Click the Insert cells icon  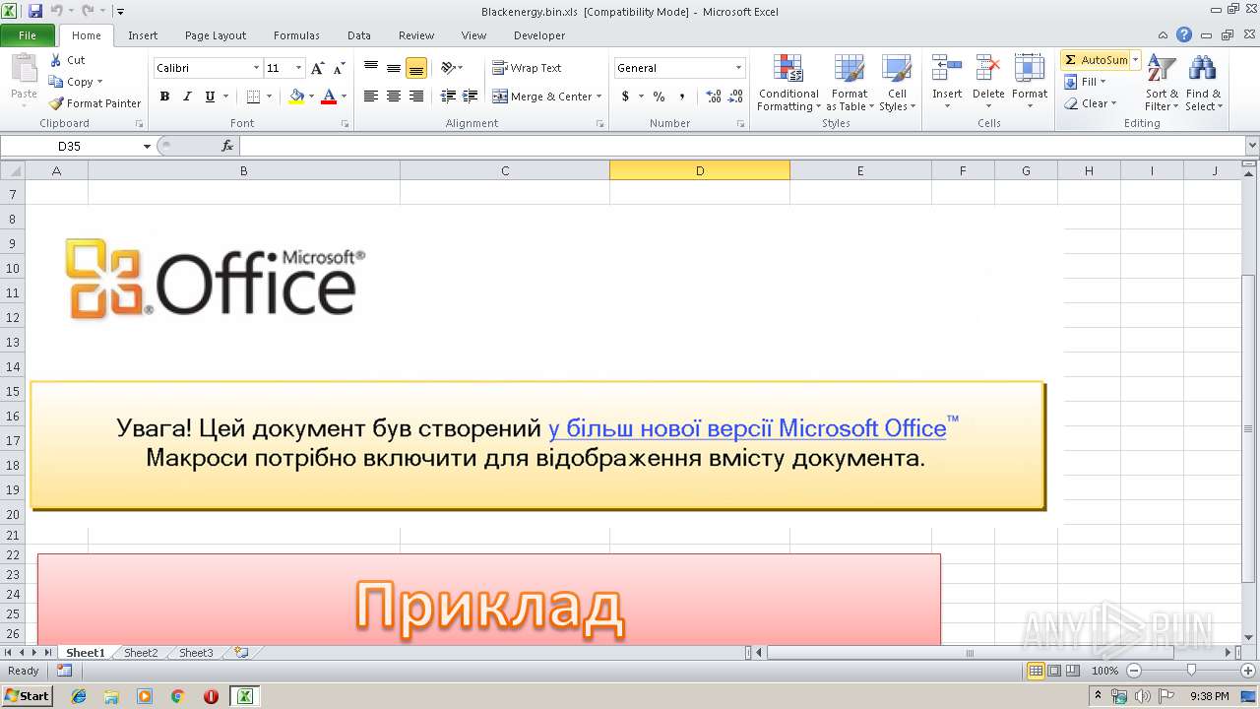[947, 69]
